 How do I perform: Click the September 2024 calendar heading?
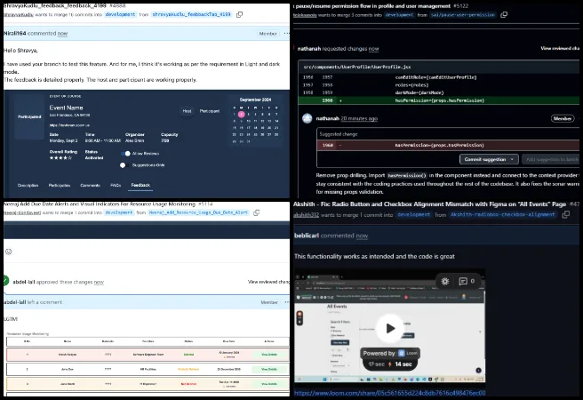[255, 100]
